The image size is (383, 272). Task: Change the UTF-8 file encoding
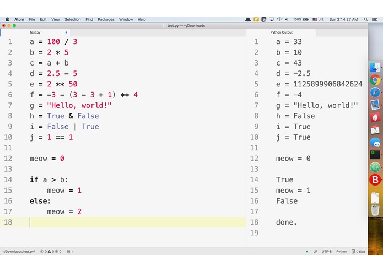coord(327,251)
